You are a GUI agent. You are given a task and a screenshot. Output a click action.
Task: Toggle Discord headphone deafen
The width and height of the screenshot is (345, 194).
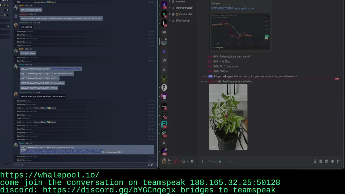pyautogui.click(x=184, y=161)
